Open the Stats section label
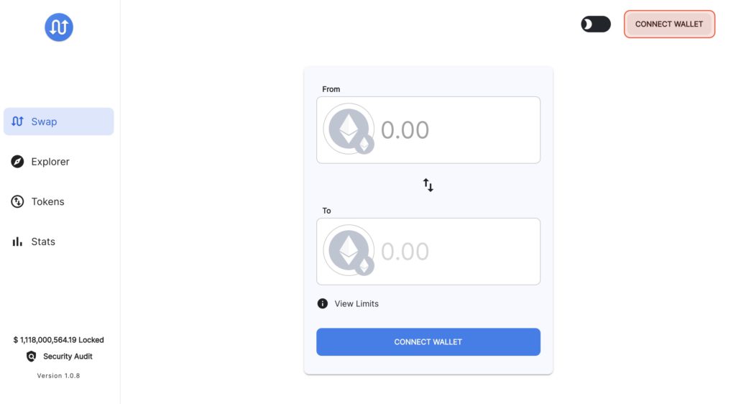 (43, 242)
